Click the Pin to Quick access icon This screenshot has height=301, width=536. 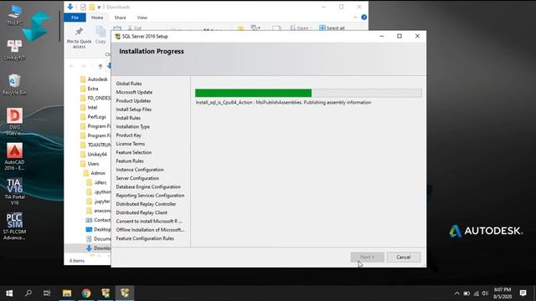click(x=79, y=38)
